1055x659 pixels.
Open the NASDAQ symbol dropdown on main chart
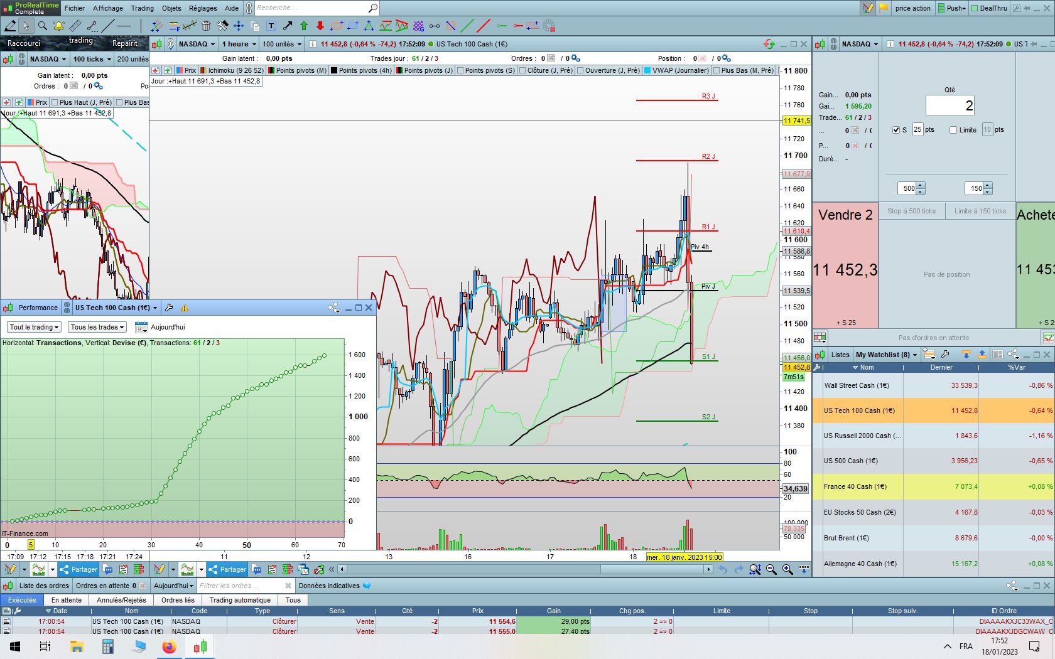click(197, 44)
